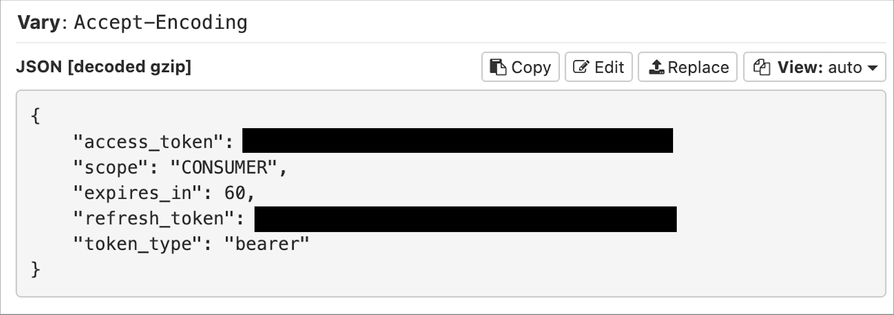
Task: Click the Vary header name
Action: point(38,22)
